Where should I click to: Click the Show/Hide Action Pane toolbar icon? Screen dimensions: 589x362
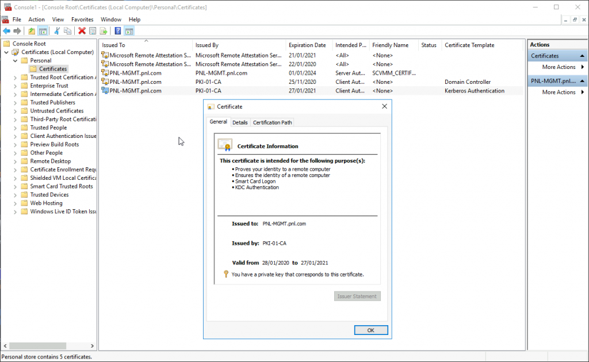pos(129,30)
